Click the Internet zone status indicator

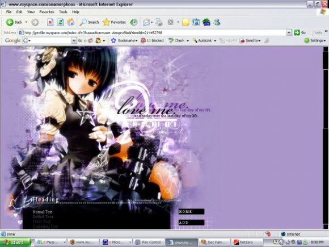click(291, 234)
